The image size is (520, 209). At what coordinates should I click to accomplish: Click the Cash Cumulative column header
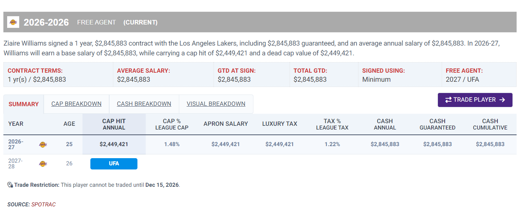tap(490, 124)
